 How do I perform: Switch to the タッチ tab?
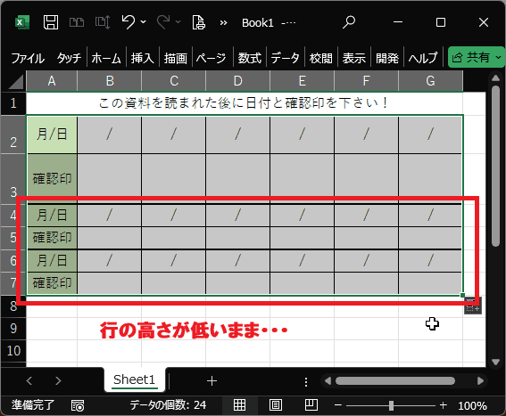coord(69,58)
